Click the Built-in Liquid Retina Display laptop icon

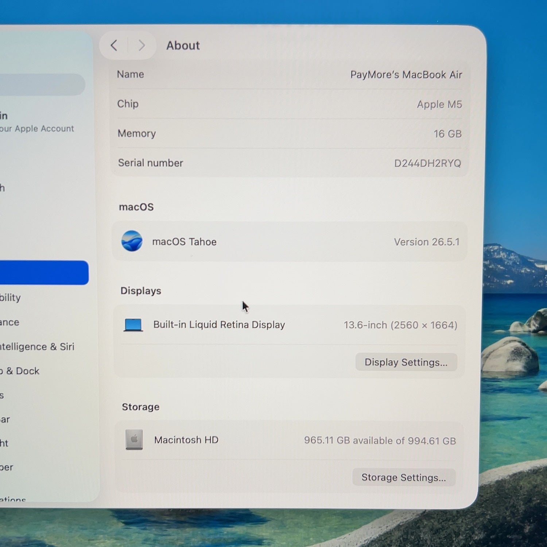click(x=133, y=325)
